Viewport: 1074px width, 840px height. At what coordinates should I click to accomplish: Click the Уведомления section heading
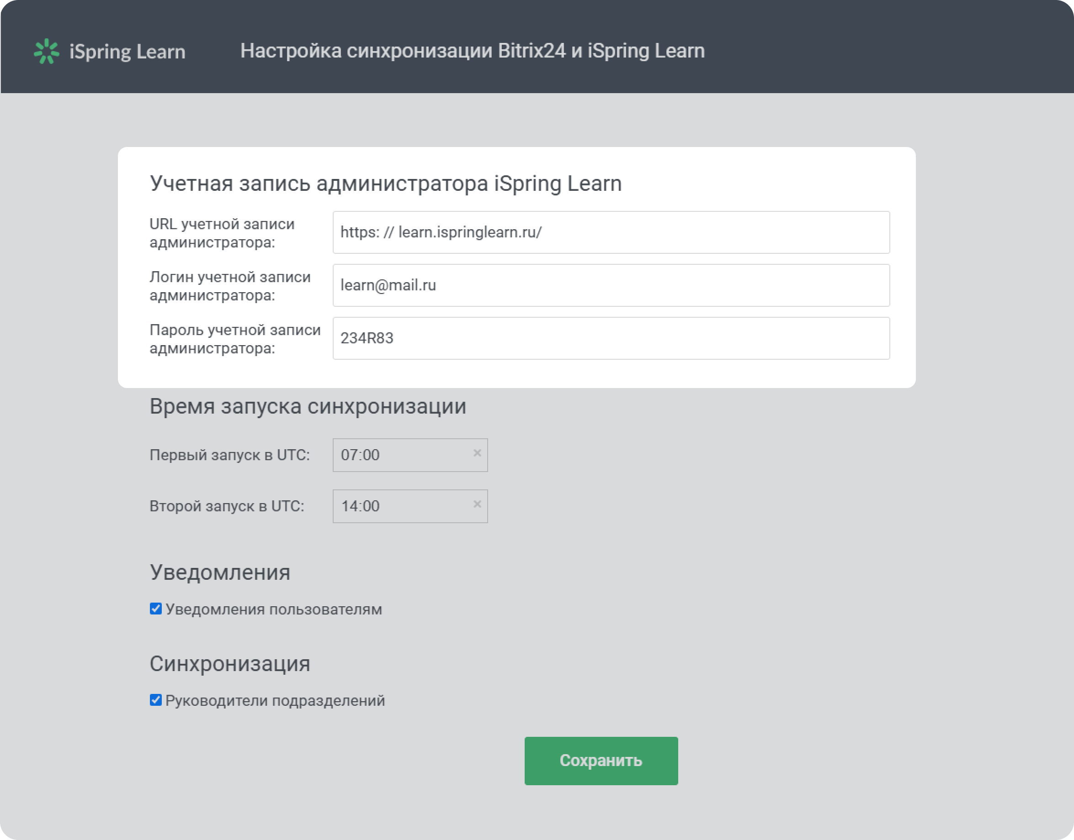click(x=220, y=572)
